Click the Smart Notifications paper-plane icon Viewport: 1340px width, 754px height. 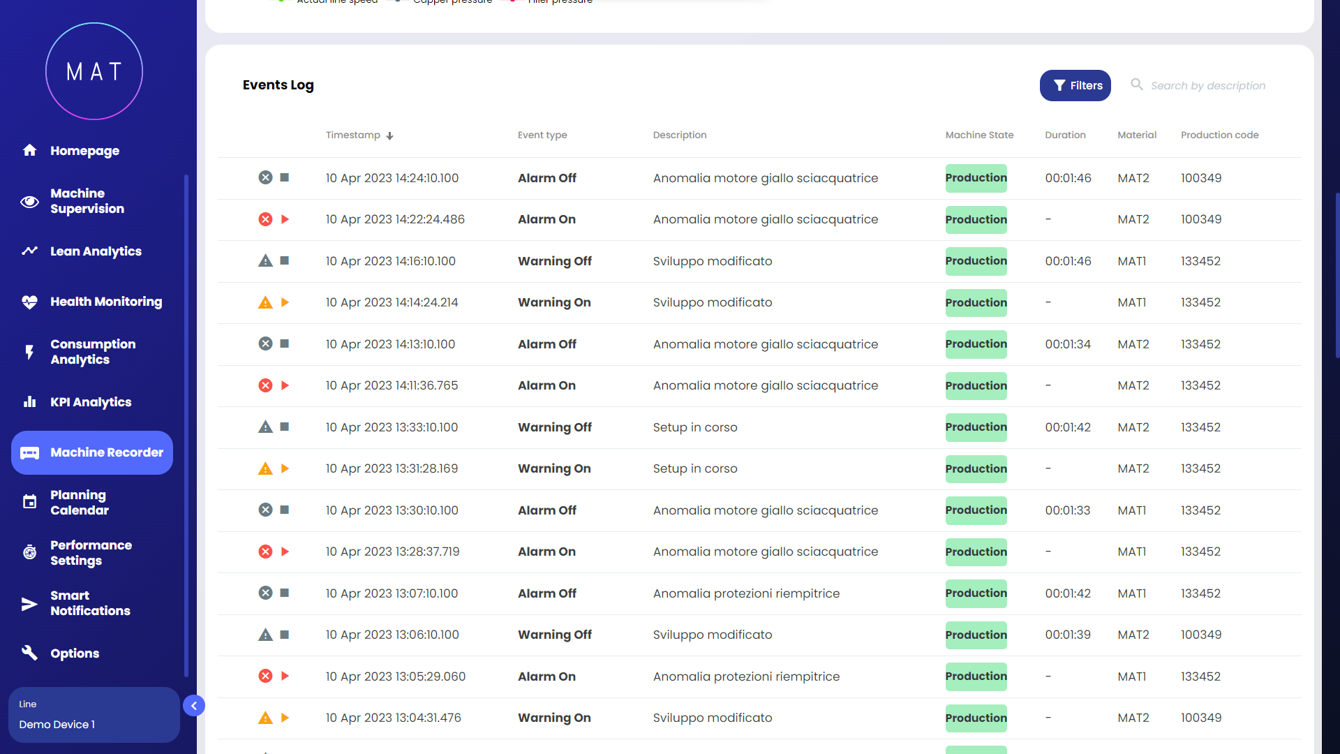tap(29, 603)
